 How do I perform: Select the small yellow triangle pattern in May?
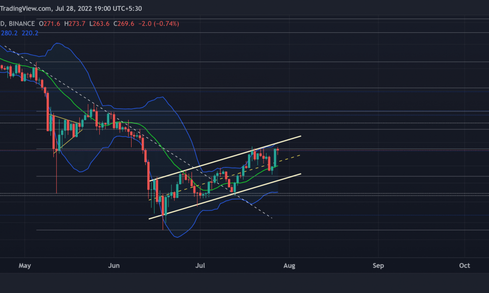66,134
